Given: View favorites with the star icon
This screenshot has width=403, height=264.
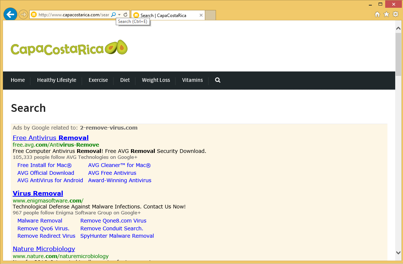Looking at the screenshot, I should [x=386, y=14].
